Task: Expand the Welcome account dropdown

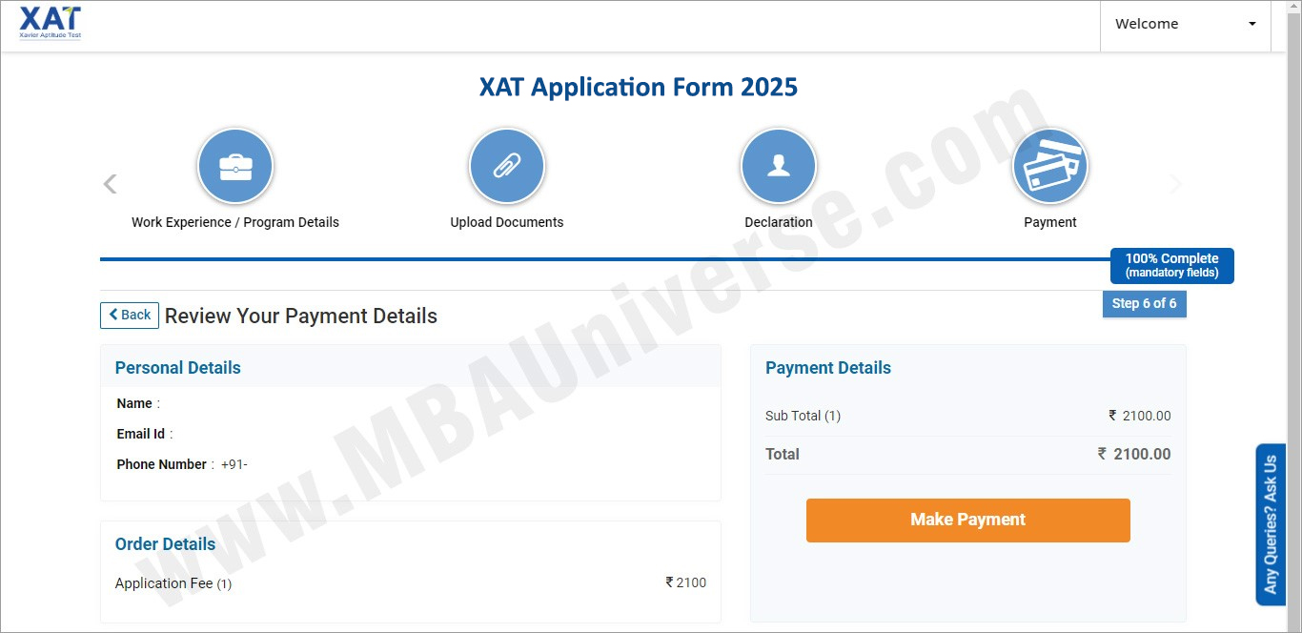Action: [1185, 24]
